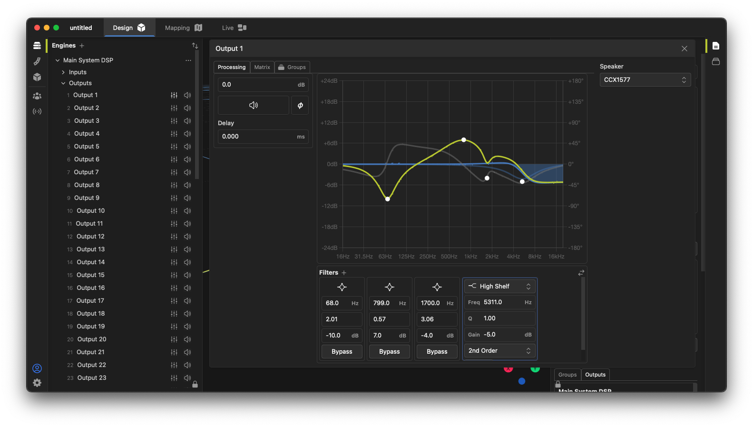Viewport: 753px width, 427px height.
Task: Add a new filter with plus icon
Action: tap(344, 273)
